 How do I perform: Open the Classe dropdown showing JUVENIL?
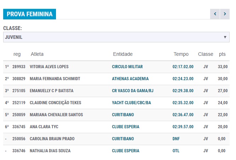click(x=116, y=37)
